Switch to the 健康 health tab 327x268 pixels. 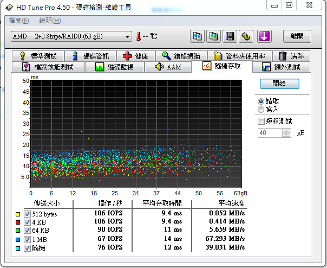[x=136, y=56]
